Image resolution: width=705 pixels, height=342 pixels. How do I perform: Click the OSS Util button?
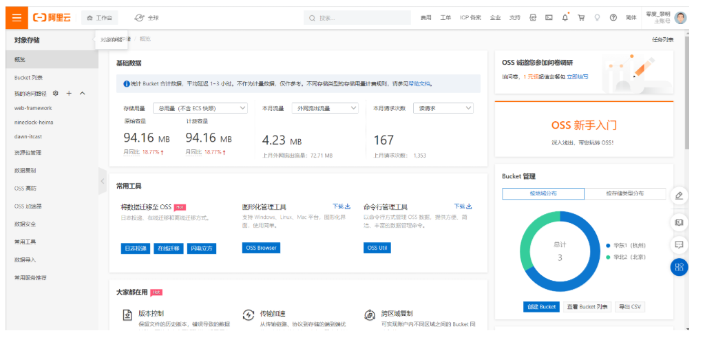tap(377, 248)
